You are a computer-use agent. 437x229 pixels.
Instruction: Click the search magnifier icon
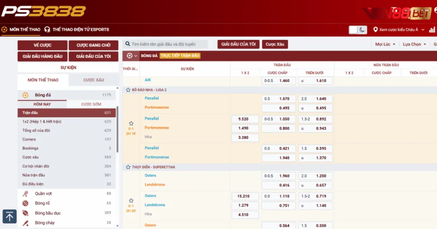tap(128, 44)
